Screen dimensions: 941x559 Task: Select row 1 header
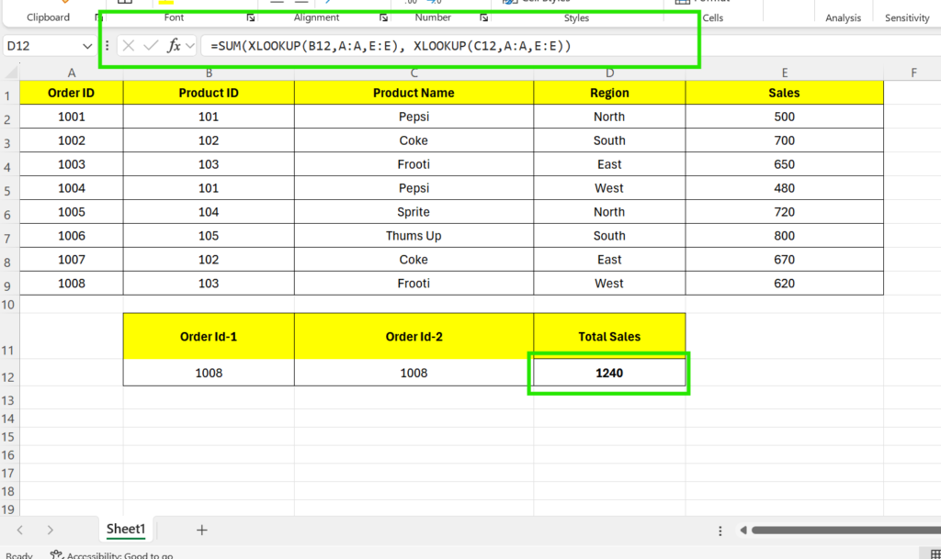tap(8, 95)
